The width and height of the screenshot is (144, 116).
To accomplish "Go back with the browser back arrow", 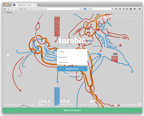I will click(5, 9).
